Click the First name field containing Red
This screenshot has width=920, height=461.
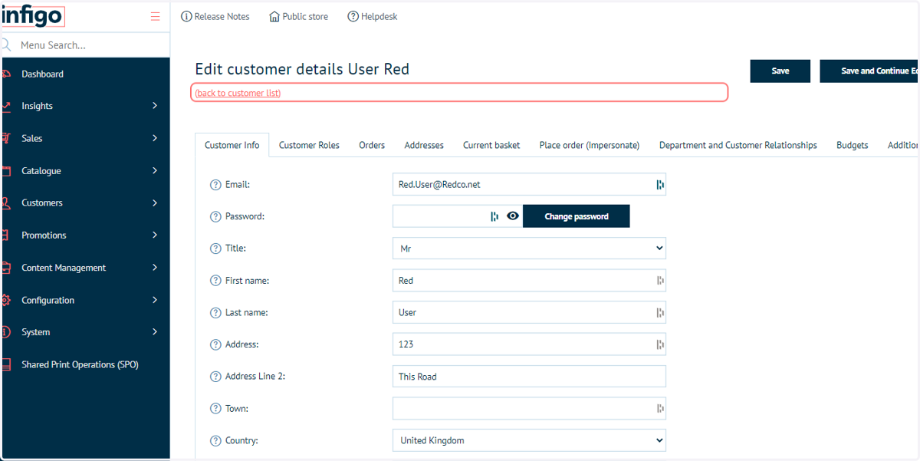click(529, 281)
